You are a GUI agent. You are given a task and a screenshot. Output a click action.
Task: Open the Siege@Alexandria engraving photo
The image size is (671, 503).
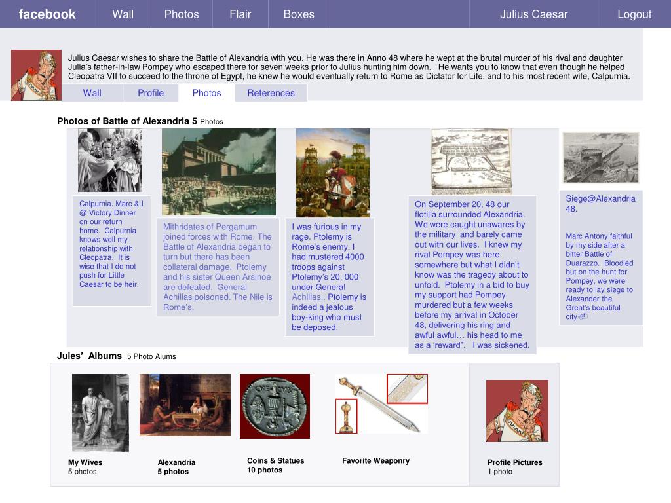[x=601, y=158]
